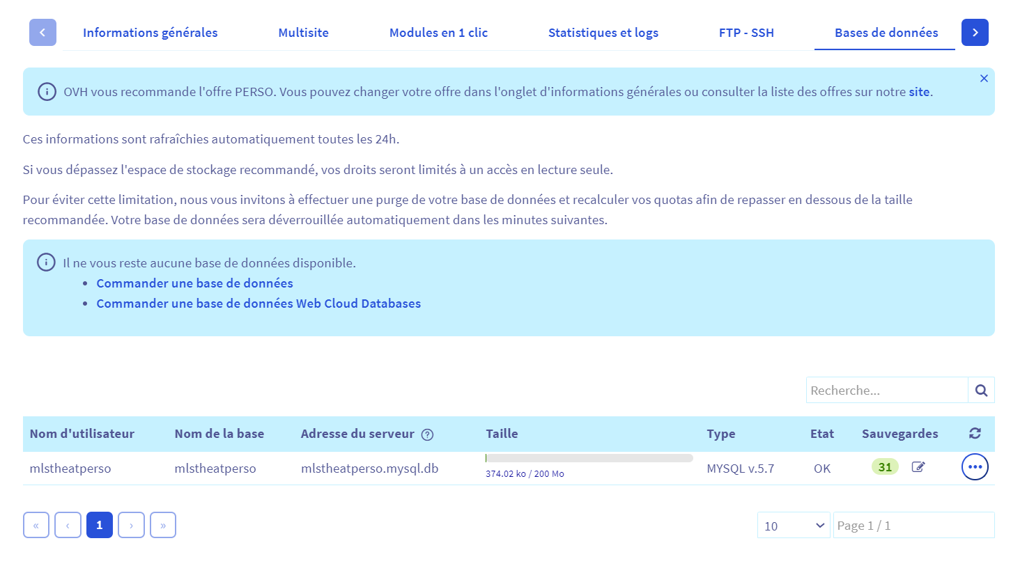Open the FTP - SSH tab

(746, 33)
